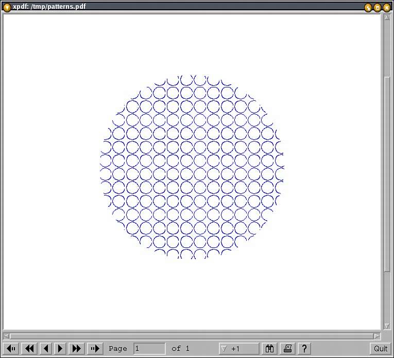Click the horizontal scrollbar left arrow
This screenshot has width=394, height=358.
point(7,336)
